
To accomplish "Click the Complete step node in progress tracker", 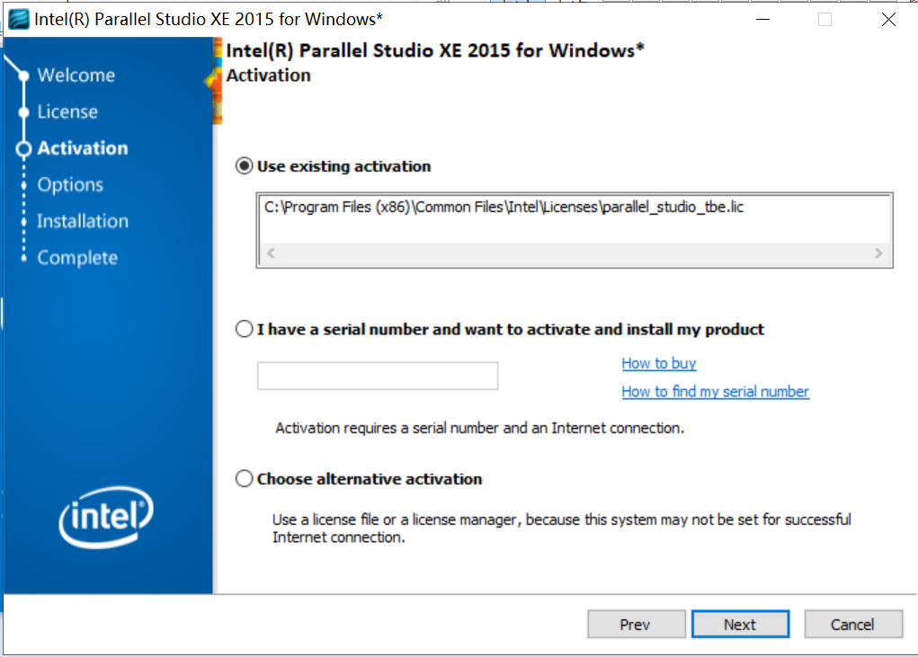I will tap(22, 257).
